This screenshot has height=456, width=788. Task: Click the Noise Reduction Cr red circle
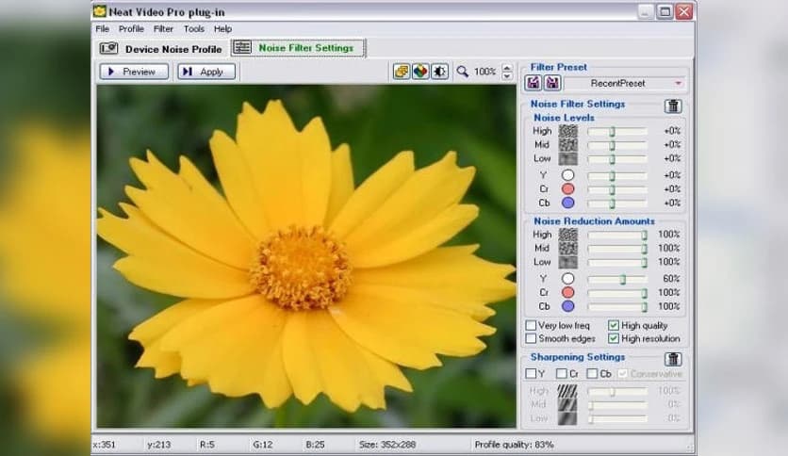[x=567, y=293]
